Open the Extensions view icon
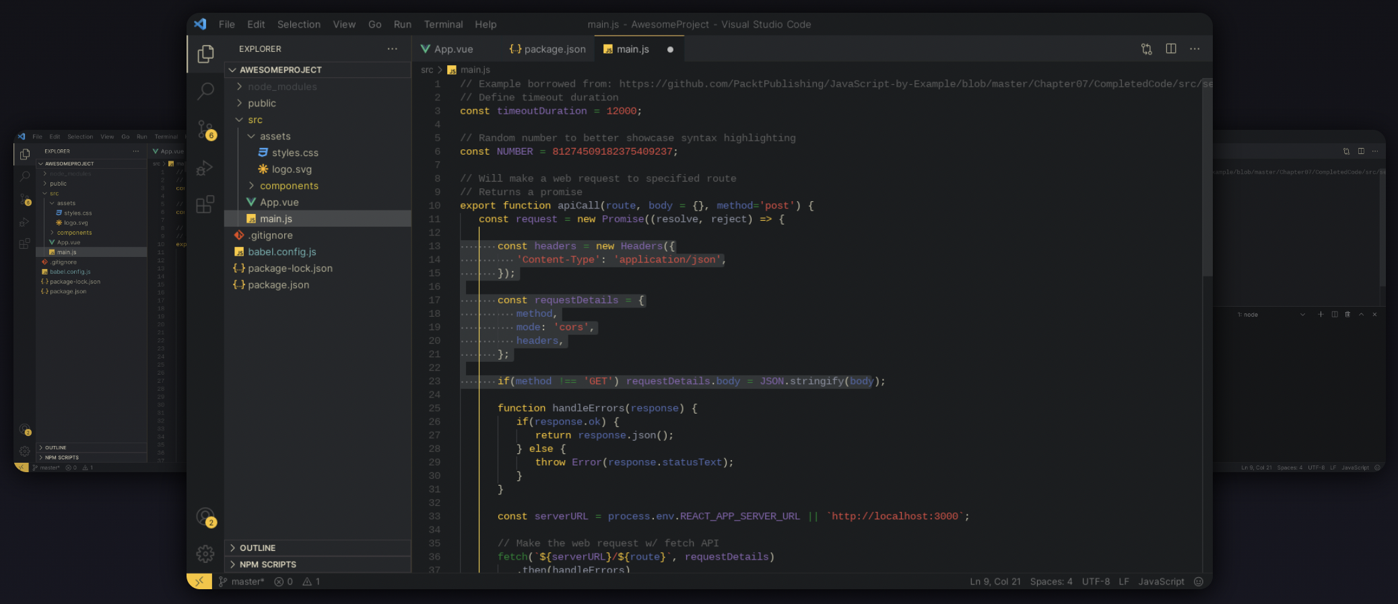This screenshot has width=1398, height=604. [205, 204]
